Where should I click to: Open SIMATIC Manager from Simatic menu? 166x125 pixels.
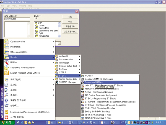68,82
